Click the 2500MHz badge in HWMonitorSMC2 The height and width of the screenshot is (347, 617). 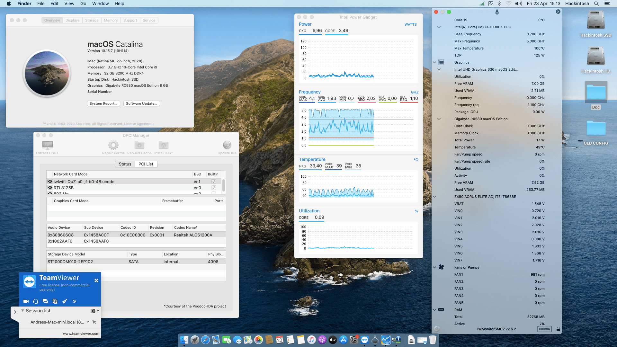click(544, 329)
